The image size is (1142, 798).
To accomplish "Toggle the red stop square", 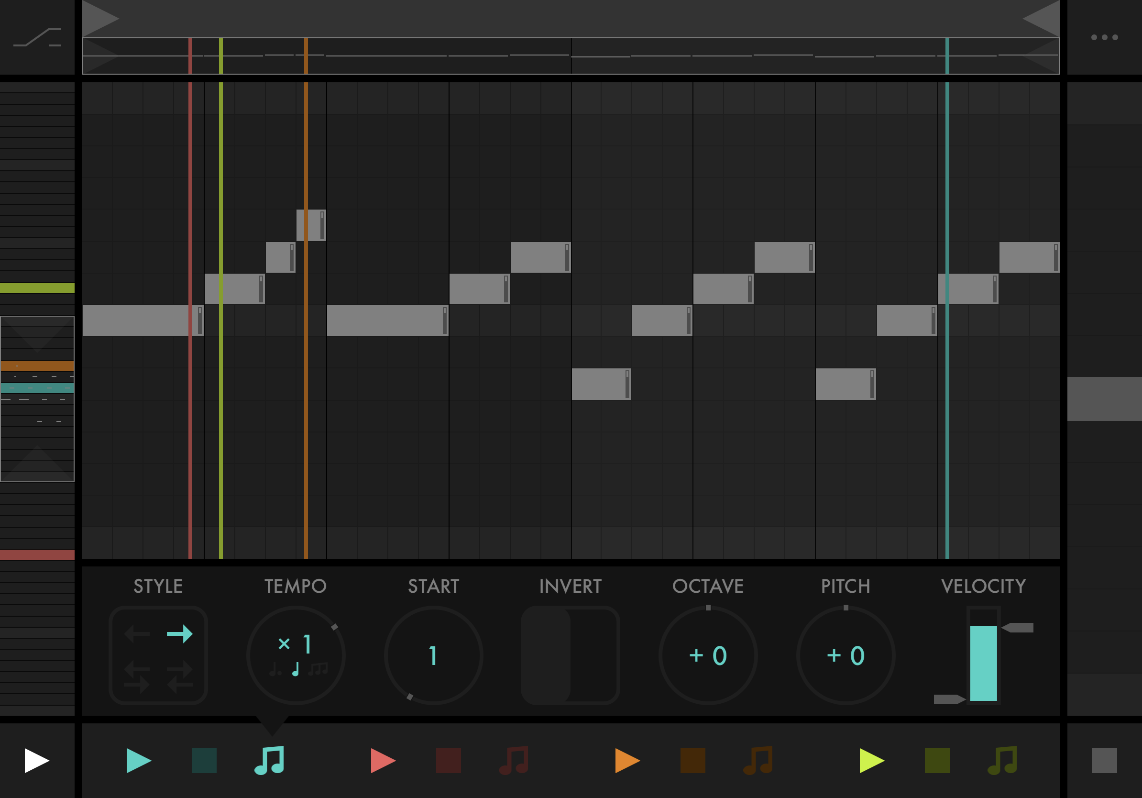I will tap(448, 760).
